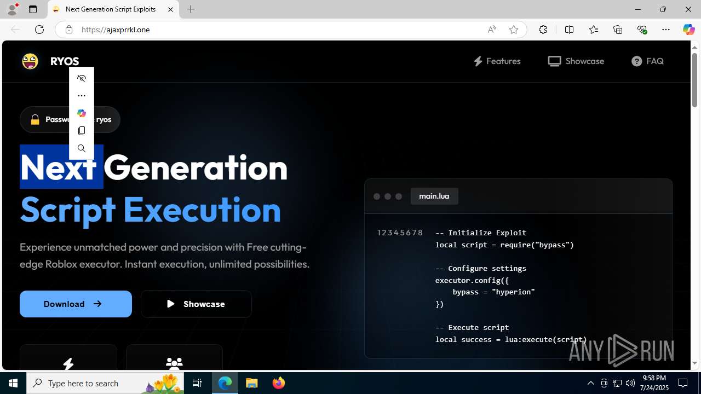Click the RYOS brand name text
The height and width of the screenshot is (394, 701).
pyautogui.click(x=65, y=61)
